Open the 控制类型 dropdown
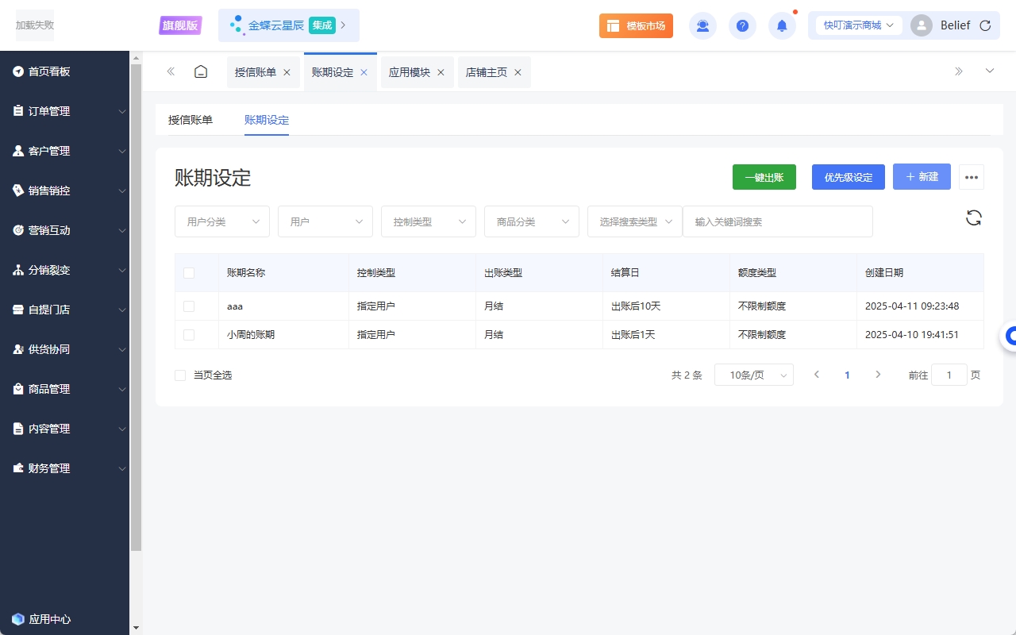1016x635 pixels. [x=429, y=221]
